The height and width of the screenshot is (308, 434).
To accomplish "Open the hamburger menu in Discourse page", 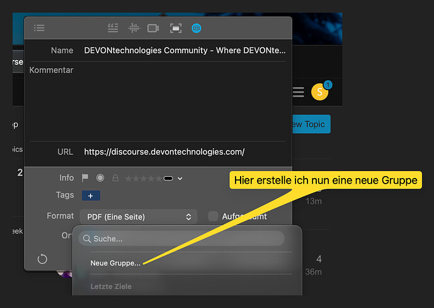I will click(299, 92).
